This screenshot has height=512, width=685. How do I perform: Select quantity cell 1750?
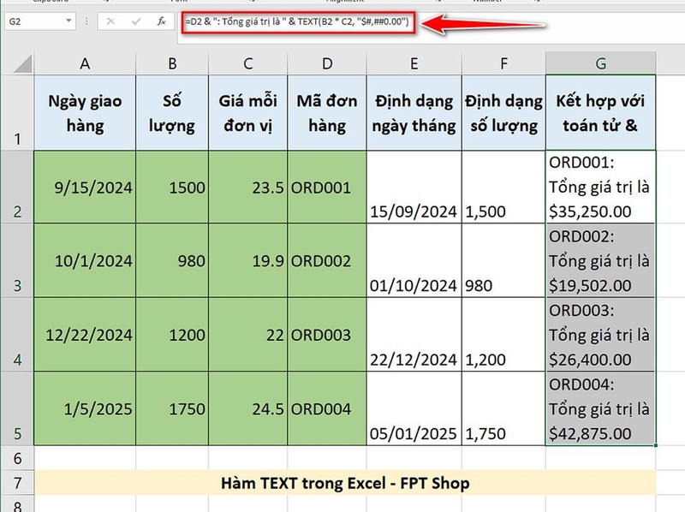(x=172, y=408)
